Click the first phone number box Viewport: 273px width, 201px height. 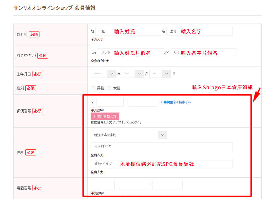point(103,185)
